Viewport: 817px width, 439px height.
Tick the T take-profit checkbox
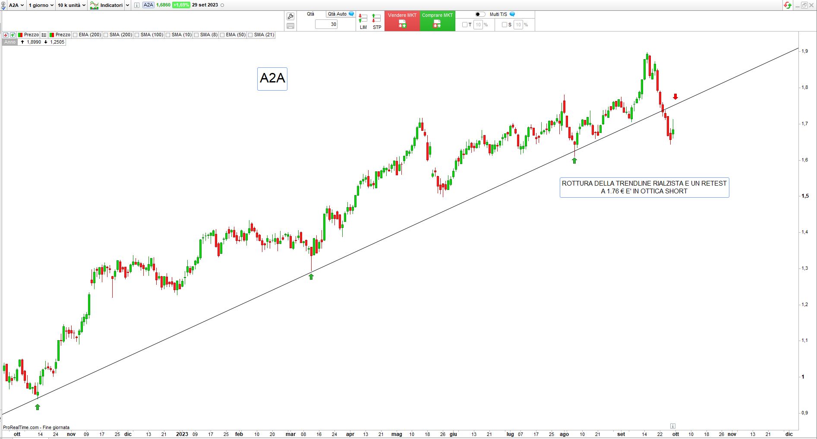[465, 25]
